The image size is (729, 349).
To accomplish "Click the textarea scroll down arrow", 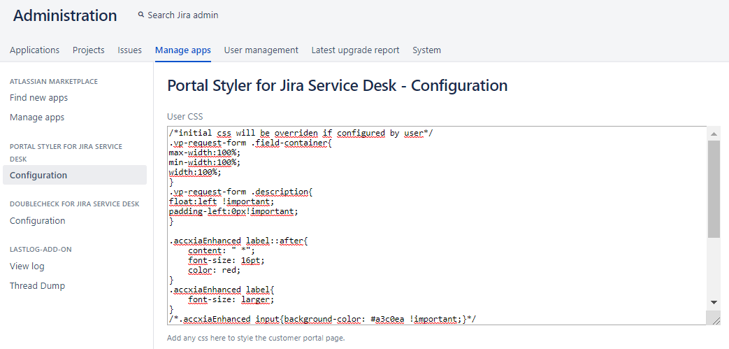I will [714, 303].
